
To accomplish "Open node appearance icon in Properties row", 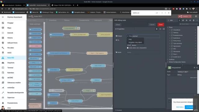I will tap(164, 29).
